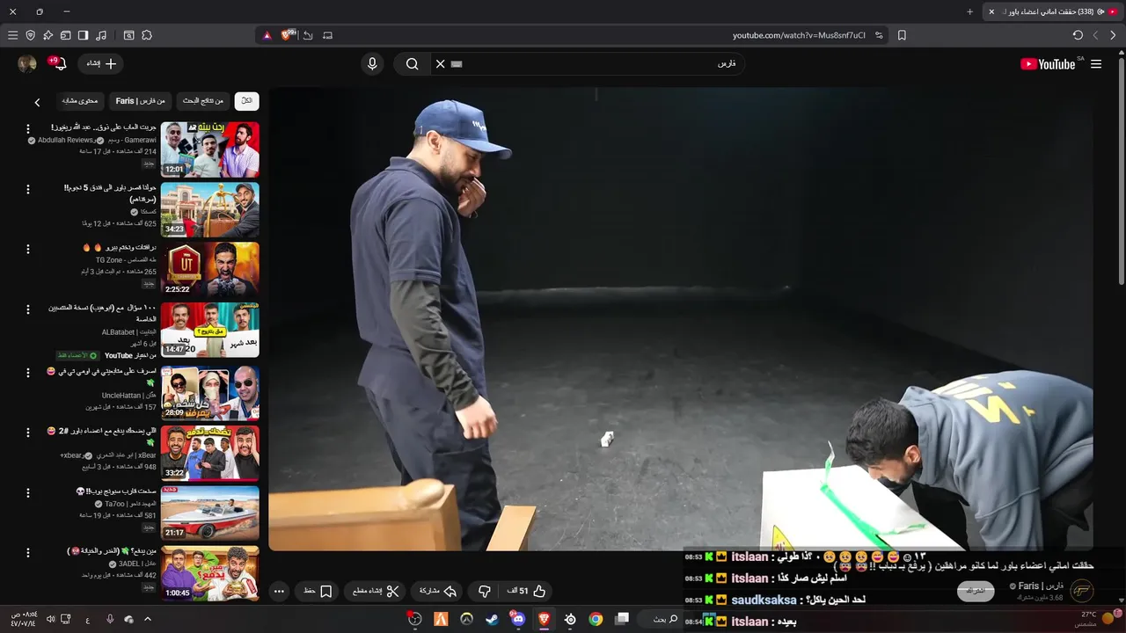This screenshot has width=1126, height=633.
Task: Toggle the browser sidebar panel
Action: coord(83,35)
